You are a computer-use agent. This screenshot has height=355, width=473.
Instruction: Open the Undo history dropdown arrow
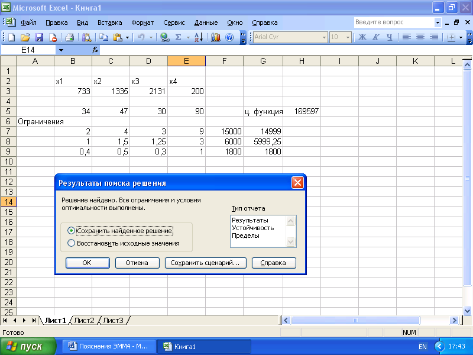coord(151,37)
